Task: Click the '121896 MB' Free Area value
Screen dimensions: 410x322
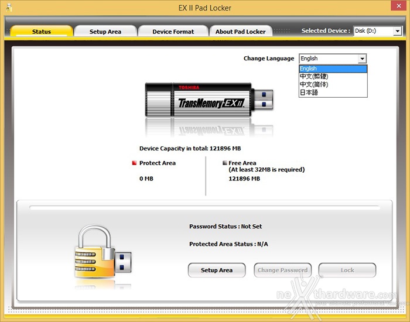Action: coord(244,179)
